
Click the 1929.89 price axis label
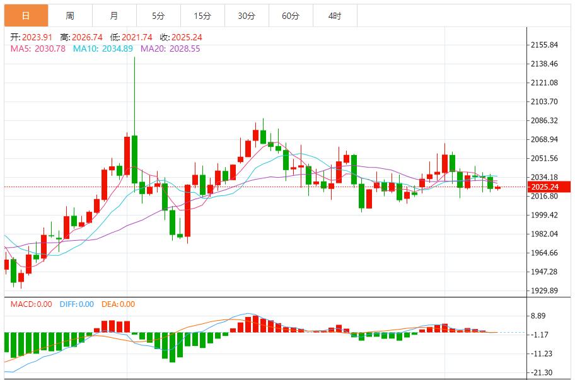click(545, 291)
